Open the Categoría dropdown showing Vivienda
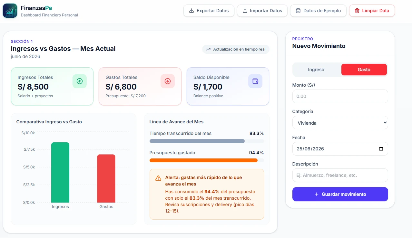Screen dimensions: 412x238 click(340, 123)
